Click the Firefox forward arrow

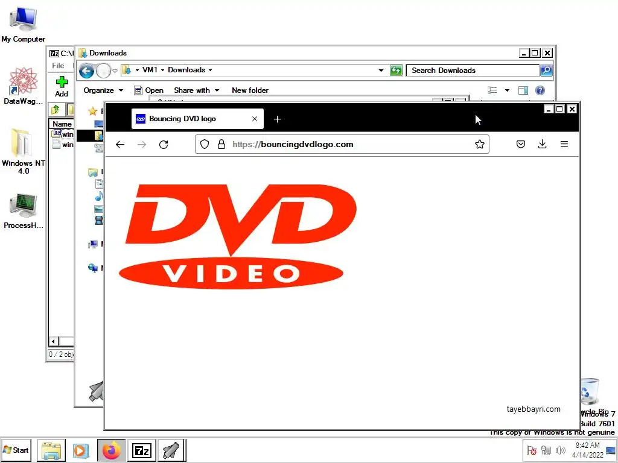coord(142,145)
